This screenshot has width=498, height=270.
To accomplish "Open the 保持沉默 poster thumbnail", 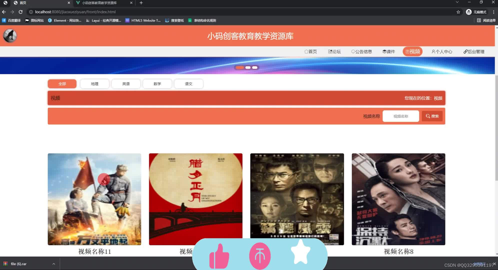I will (398, 199).
